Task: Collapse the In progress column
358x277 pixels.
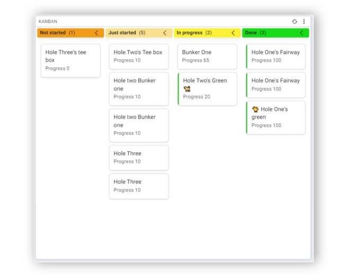Action: 233,33
